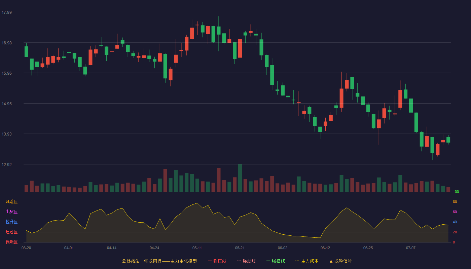Image resolution: width=471 pixels, height=269 pixels.
Task: Click the 拉升区 zone label
Action: click(11, 222)
